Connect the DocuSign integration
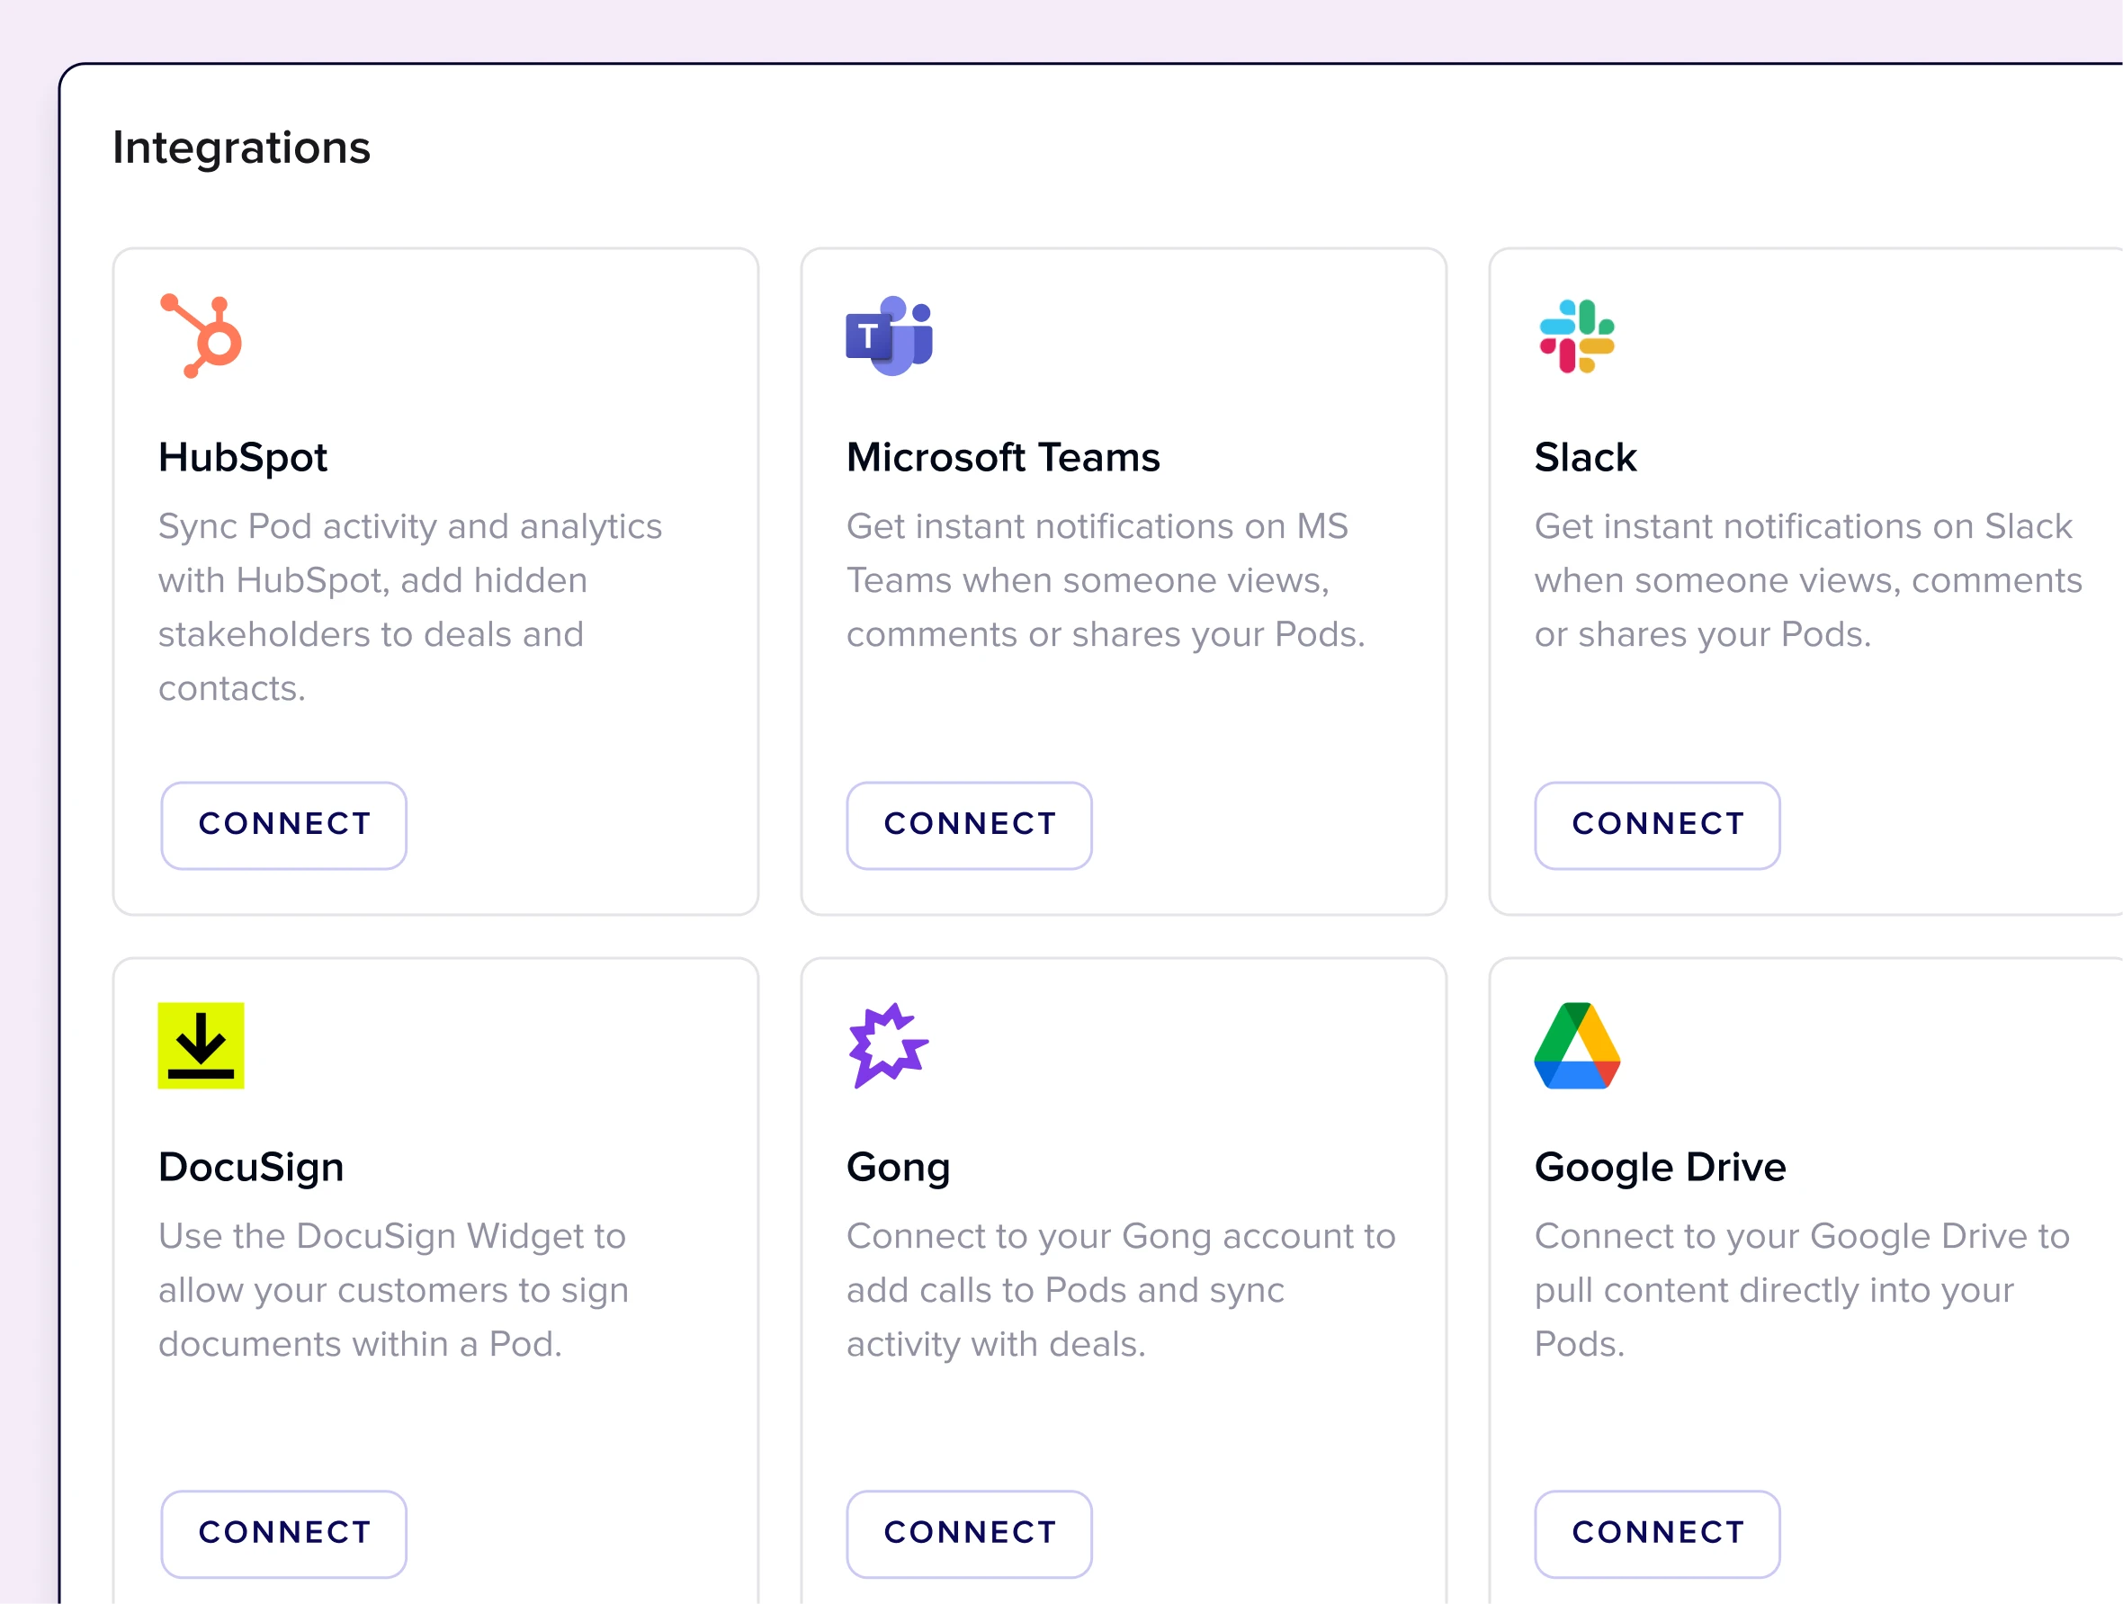The width and height of the screenshot is (2123, 1604). (283, 1533)
